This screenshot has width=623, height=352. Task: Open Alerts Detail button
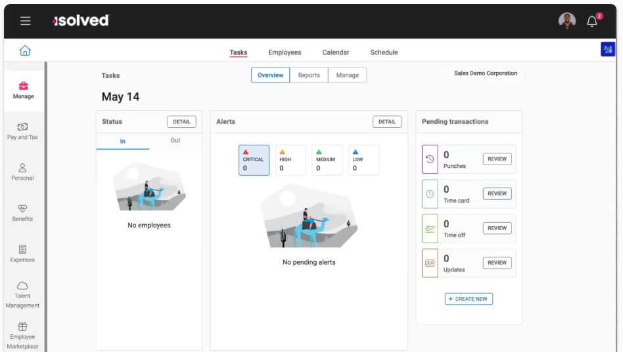pos(387,122)
